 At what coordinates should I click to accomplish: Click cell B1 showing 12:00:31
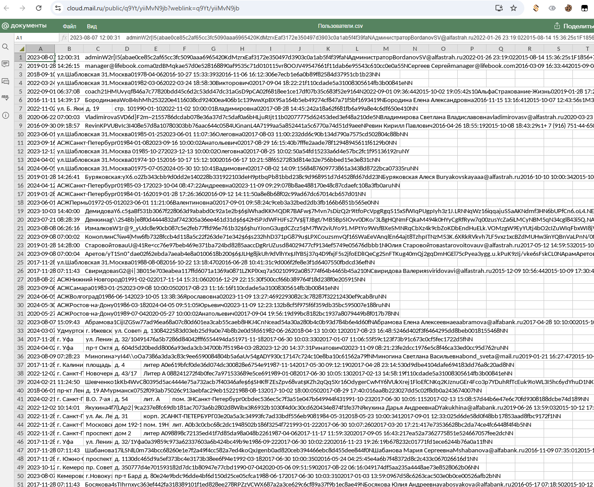click(69, 57)
